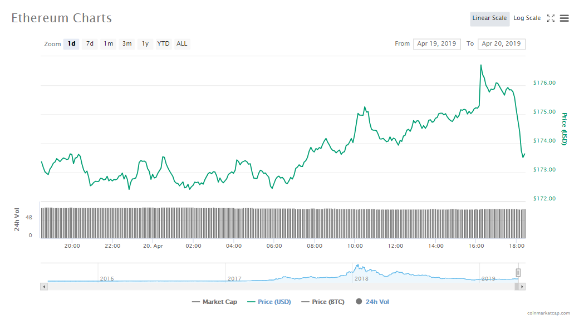Click the From date field
Image resolution: width=579 pixels, height=324 pixels.
click(x=436, y=44)
